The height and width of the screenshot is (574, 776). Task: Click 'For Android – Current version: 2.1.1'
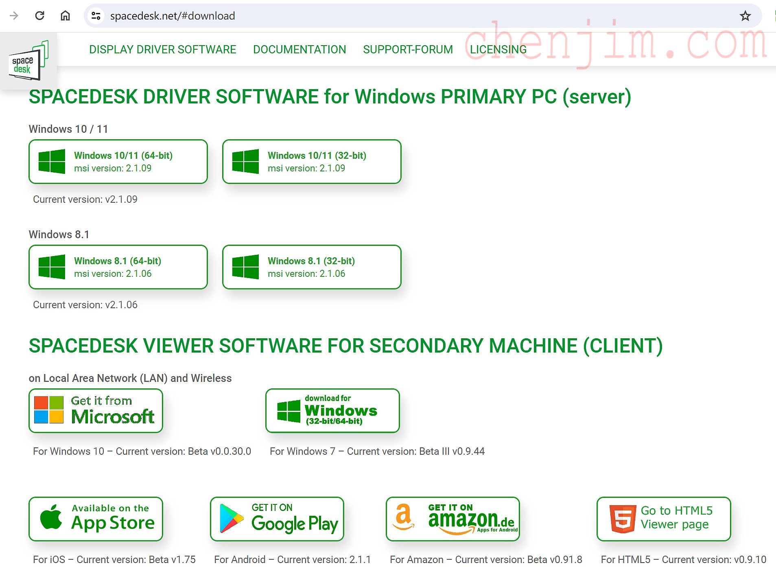click(293, 560)
